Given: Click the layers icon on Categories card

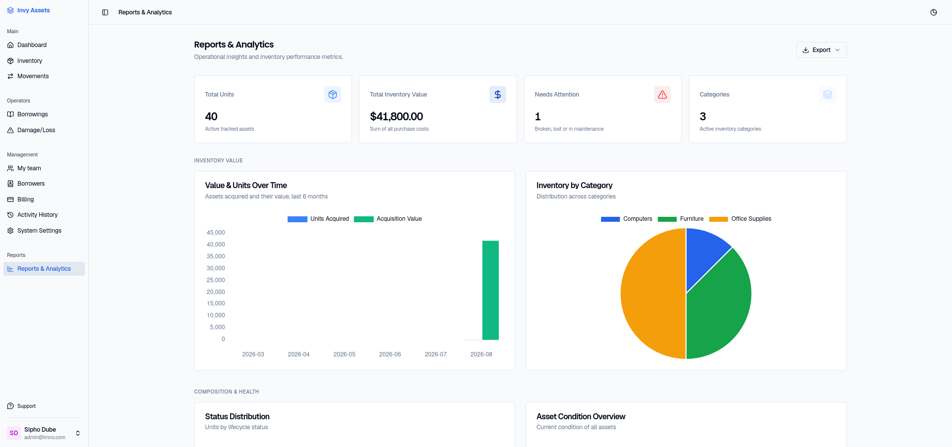Looking at the screenshot, I should (828, 95).
